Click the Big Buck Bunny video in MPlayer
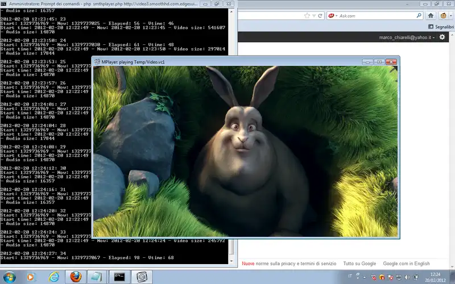The width and height of the screenshot is (455, 284). pyautogui.click(x=246, y=151)
